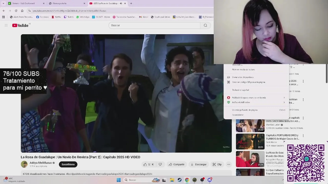This screenshot has height=184, width=328.
Task: Go back with the browser back arrow
Action: coord(4,11)
